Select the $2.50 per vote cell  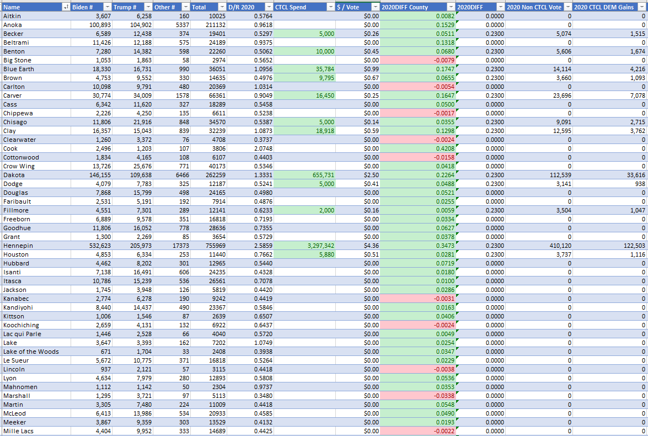tap(357, 175)
